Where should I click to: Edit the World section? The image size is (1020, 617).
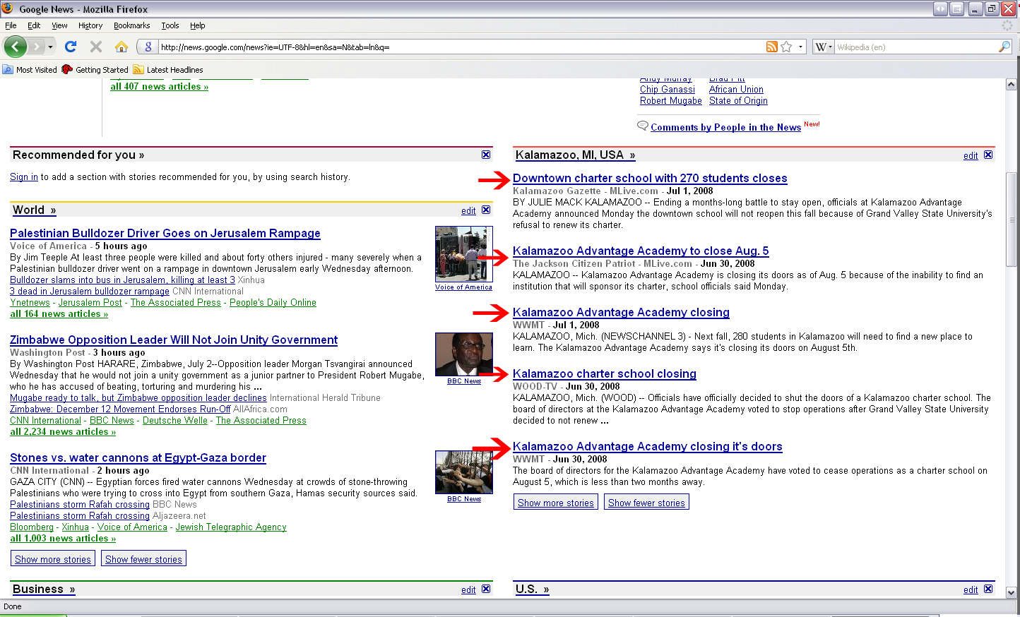coord(468,210)
